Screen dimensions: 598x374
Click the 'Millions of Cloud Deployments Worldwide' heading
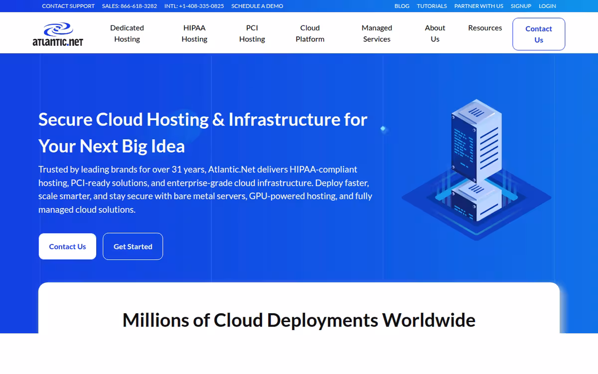click(x=299, y=320)
